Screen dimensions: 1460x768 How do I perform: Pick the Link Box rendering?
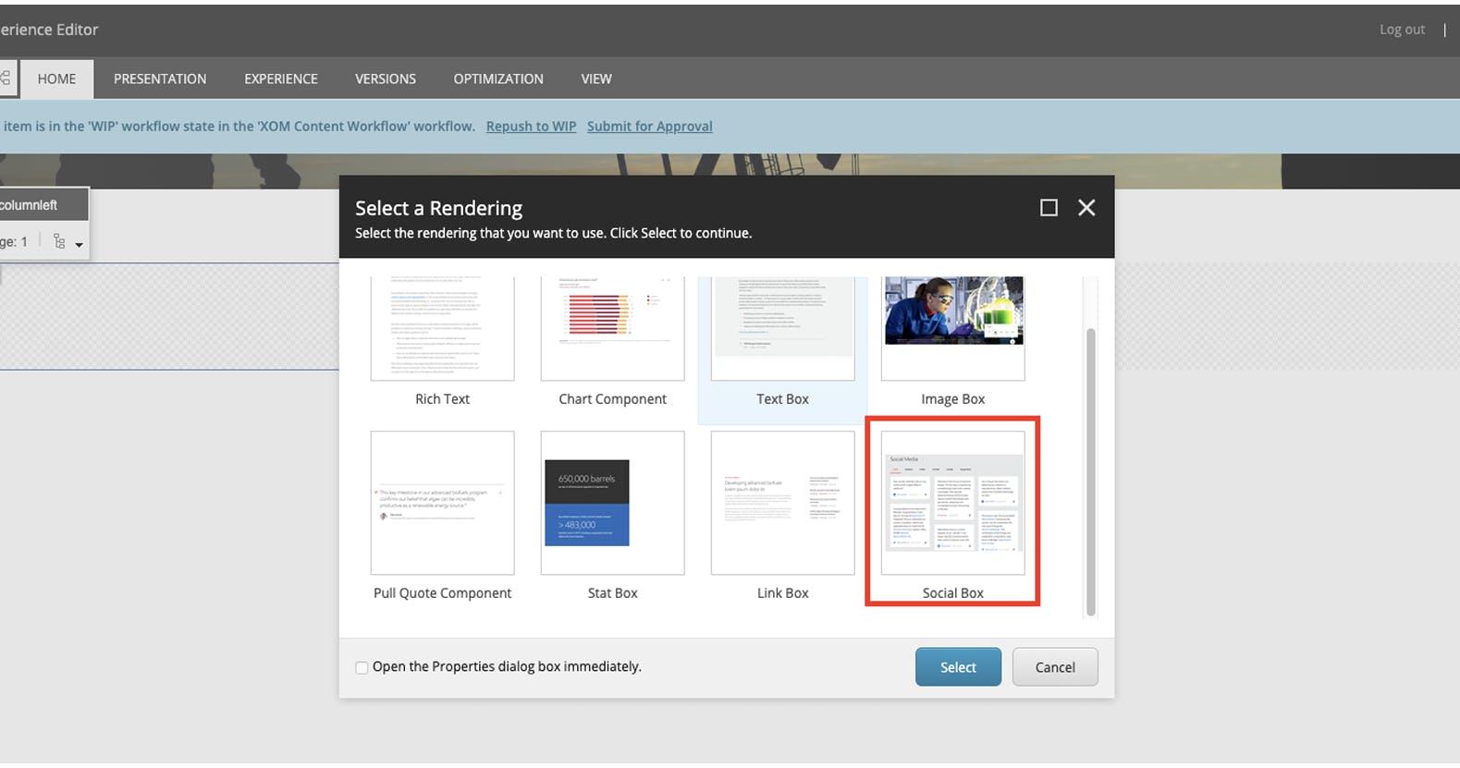pyautogui.click(x=782, y=503)
